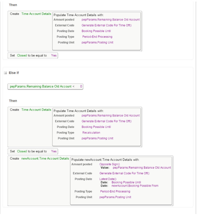Click newAccount.Booking Possible From date

click(x=135, y=186)
